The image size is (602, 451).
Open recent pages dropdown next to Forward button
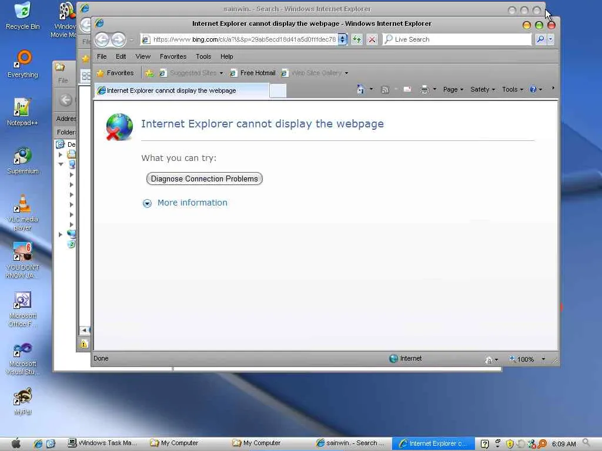132,39
